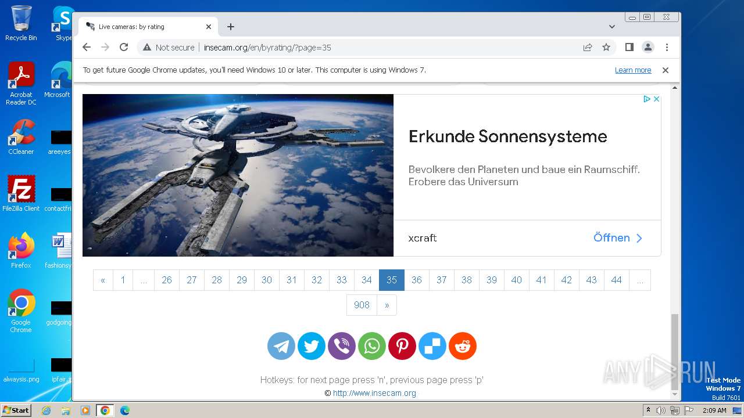744x418 pixels.
Task: Click the Erkunde Sonnensysteme ad headline
Action: pos(507,136)
